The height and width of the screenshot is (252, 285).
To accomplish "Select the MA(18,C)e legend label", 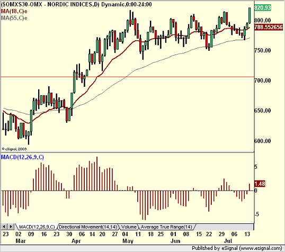I will tap(14, 12).
